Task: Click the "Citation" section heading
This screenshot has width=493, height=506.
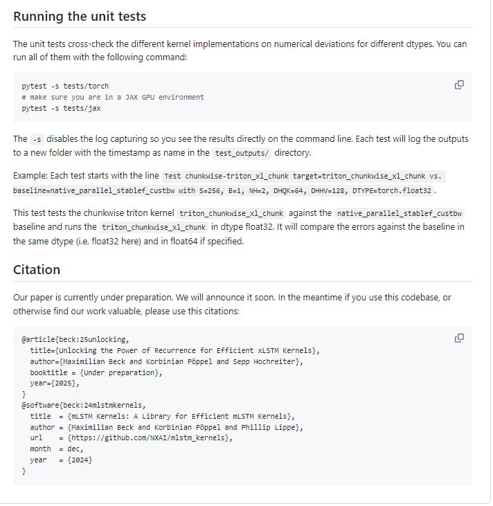Action: tap(37, 270)
